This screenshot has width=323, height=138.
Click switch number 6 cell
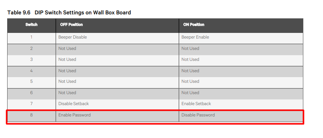(x=31, y=94)
